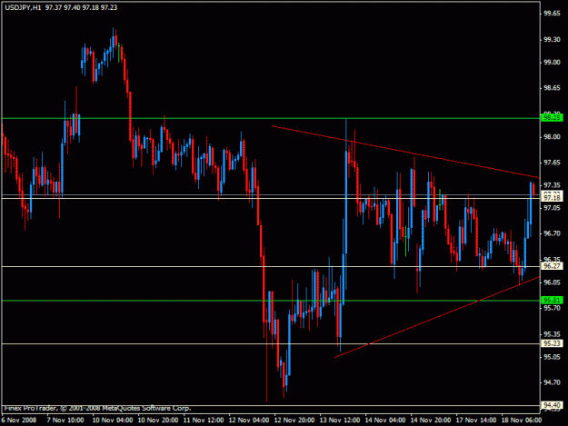Click the 94.40 level label
The image size is (568, 426).
point(552,405)
